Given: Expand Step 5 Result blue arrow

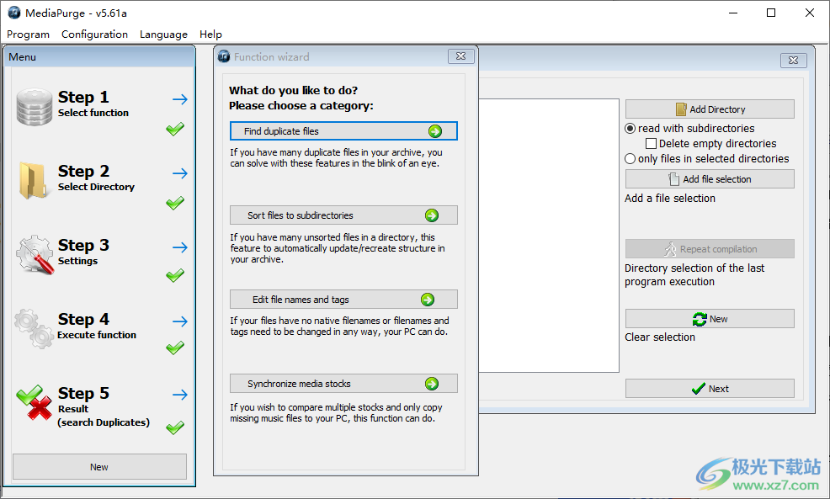Looking at the screenshot, I should pyautogui.click(x=180, y=395).
